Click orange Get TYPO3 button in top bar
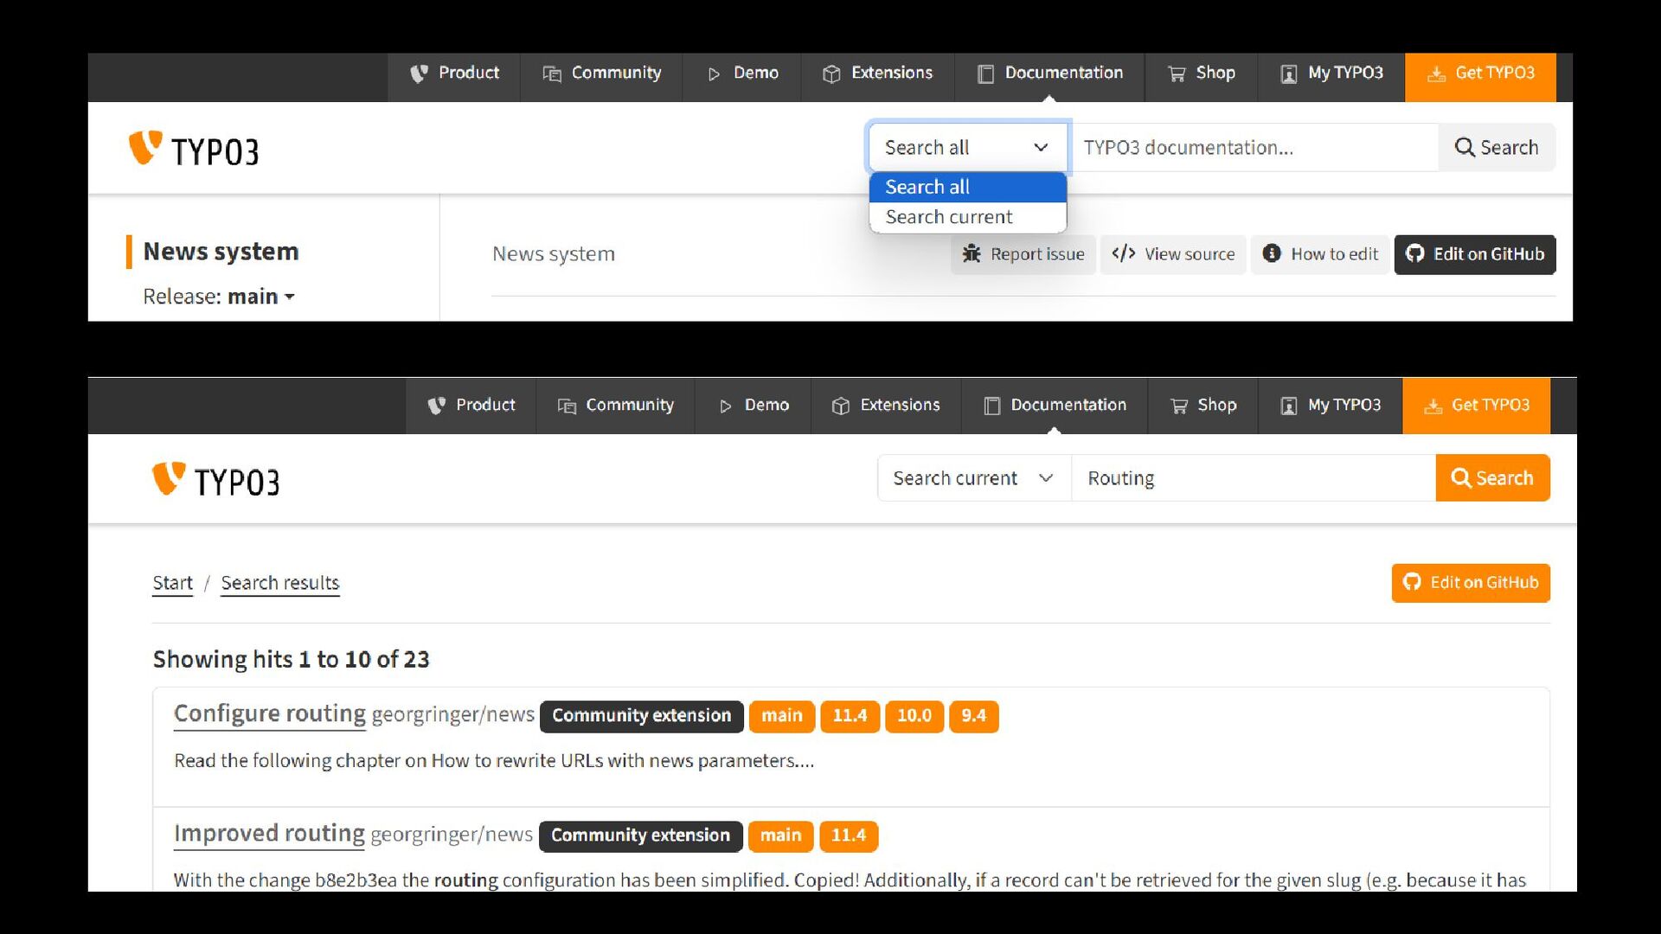1661x934 pixels. [1480, 77]
